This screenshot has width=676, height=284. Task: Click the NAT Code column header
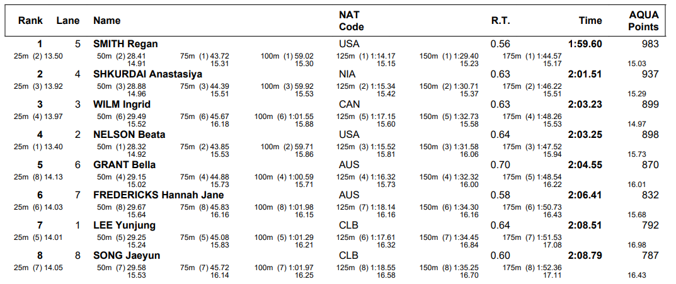(x=351, y=21)
